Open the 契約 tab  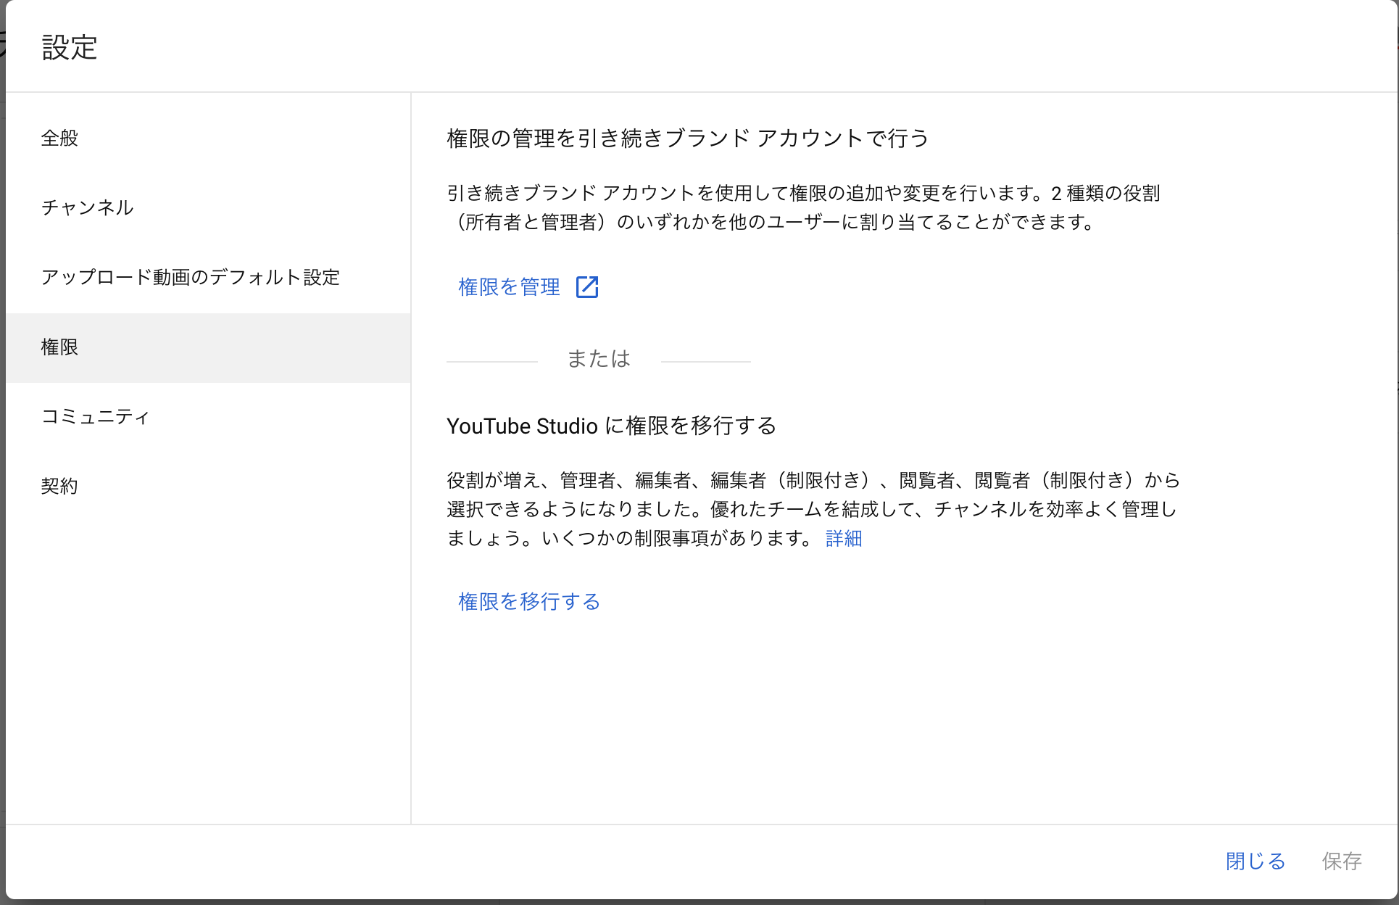tap(208, 486)
